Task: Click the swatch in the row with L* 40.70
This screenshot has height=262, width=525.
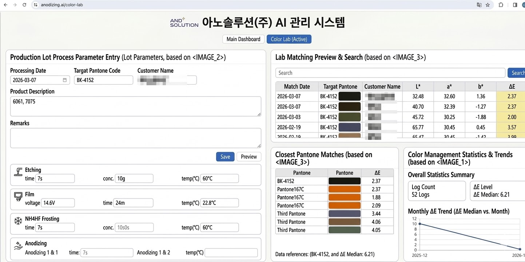Action: (350, 107)
